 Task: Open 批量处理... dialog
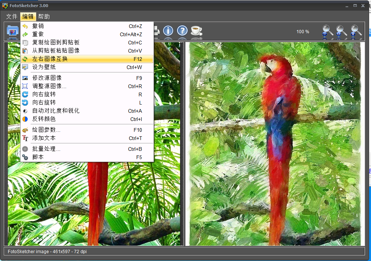point(46,149)
